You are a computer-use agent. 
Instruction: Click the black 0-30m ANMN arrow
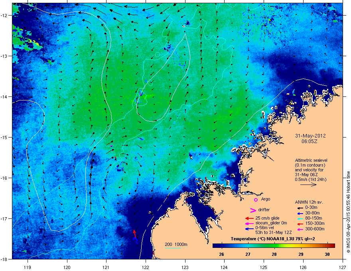point(300,208)
